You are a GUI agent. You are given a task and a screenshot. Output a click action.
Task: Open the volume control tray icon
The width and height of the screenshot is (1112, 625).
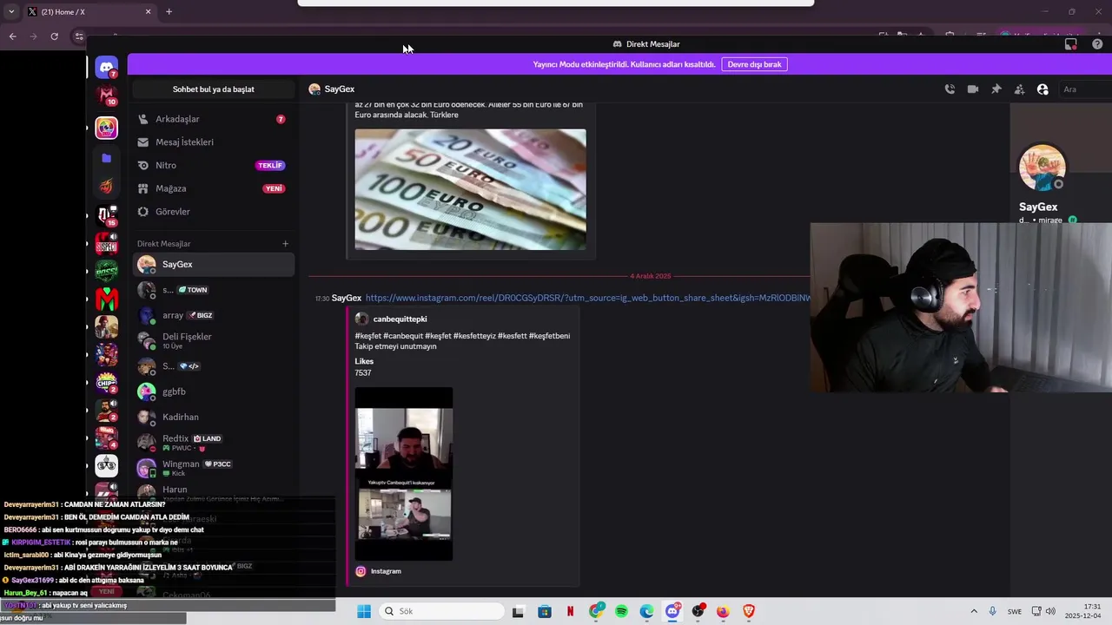click(x=1050, y=611)
